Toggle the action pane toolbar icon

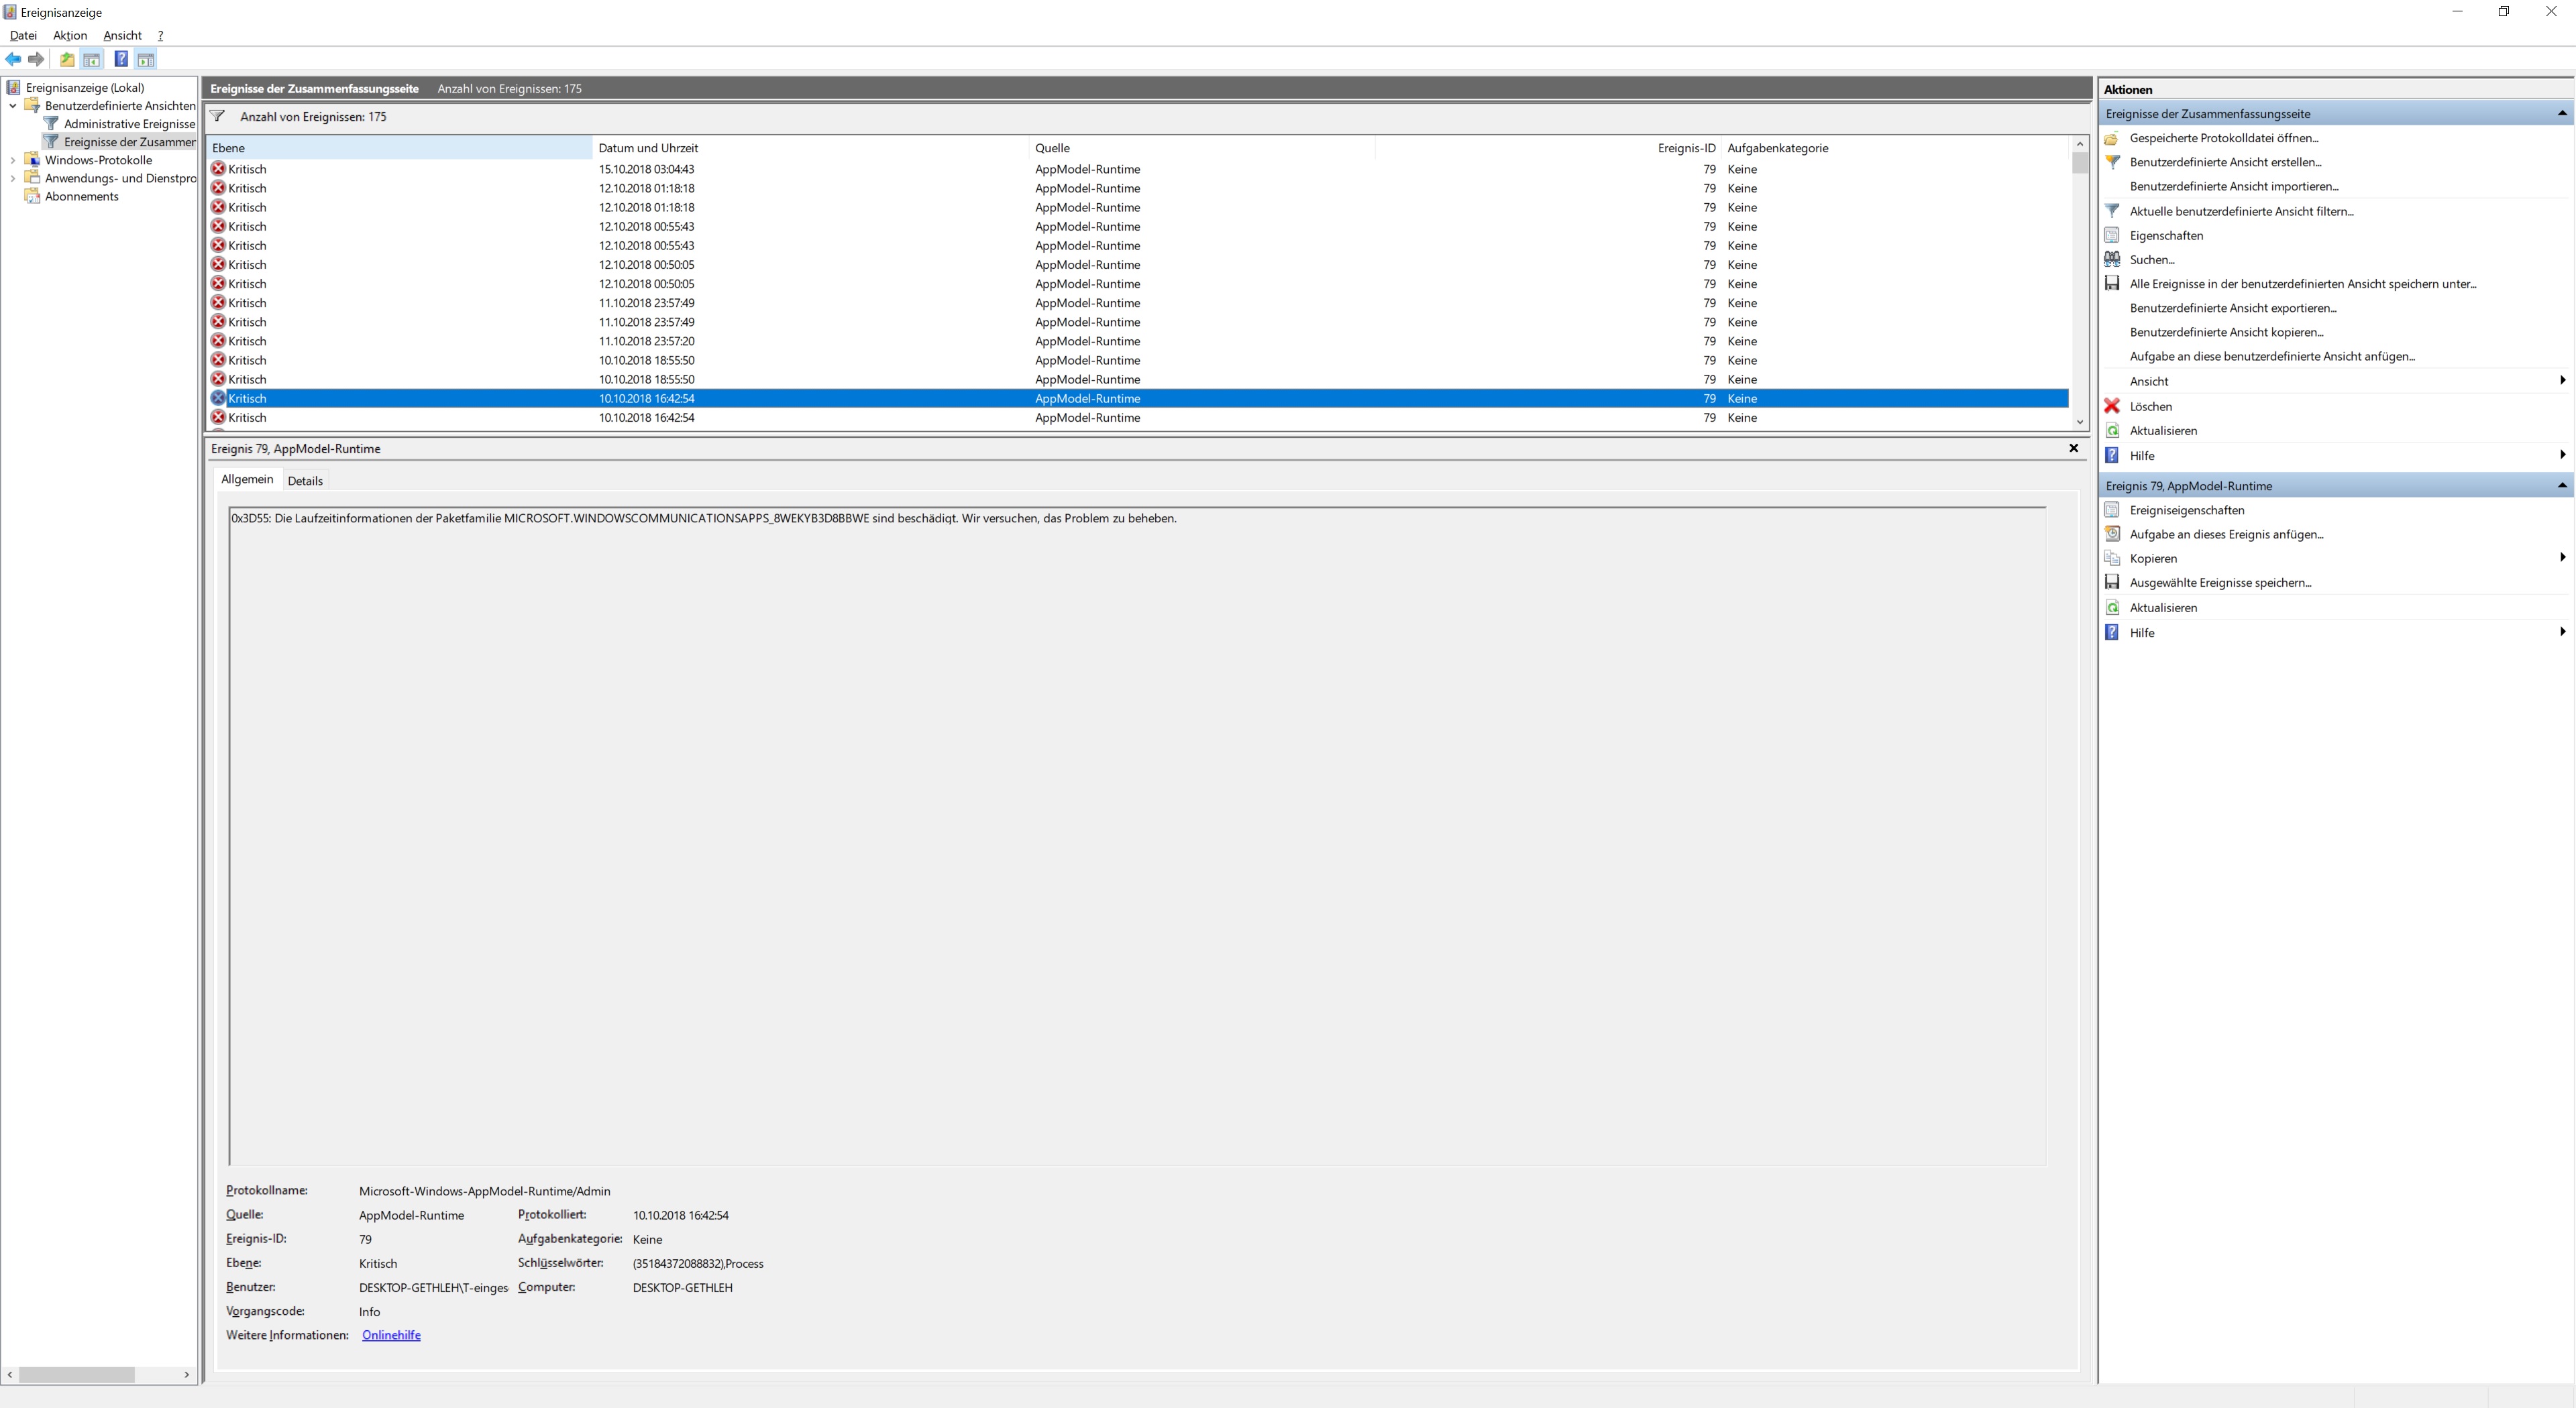(146, 59)
